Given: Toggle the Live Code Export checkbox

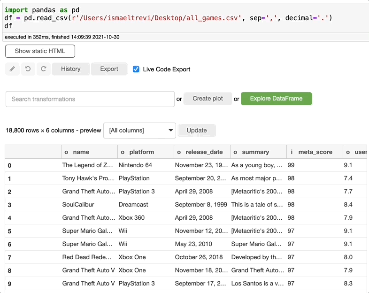Looking at the screenshot, I should click(136, 69).
